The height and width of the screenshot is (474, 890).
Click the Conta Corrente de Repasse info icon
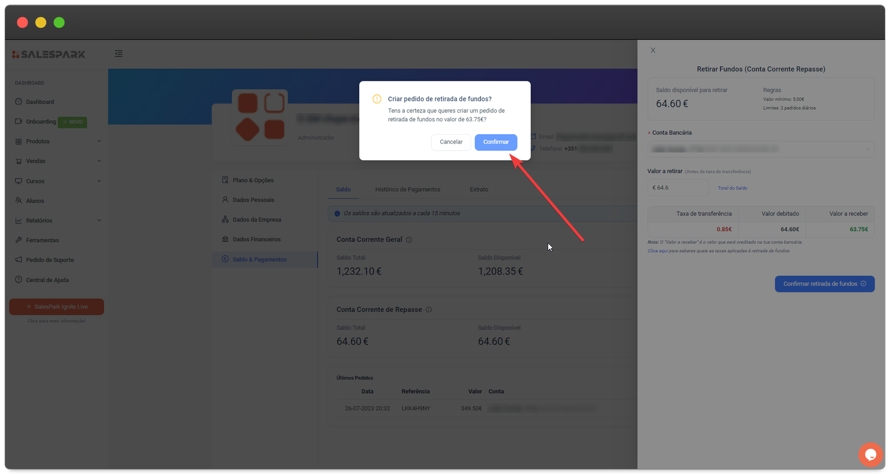click(x=428, y=310)
